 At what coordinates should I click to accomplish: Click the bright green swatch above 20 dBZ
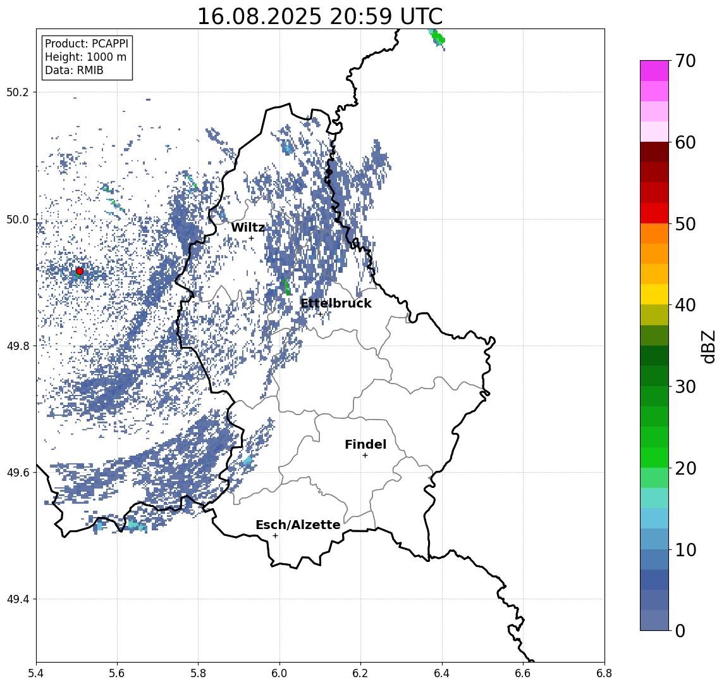(x=654, y=457)
